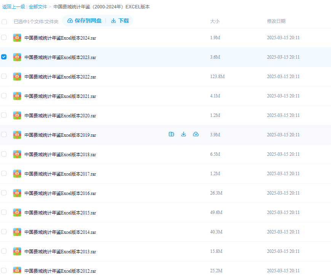
Task: Click the rar icon of 中国县域统计年鉴Excel版本2024.rar
Action: click(17, 38)
